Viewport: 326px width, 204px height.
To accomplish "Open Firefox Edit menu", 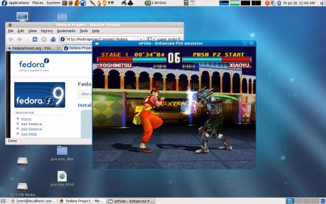I will (21, 31).
